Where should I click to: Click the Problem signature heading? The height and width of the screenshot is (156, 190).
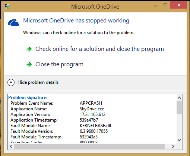28,98
